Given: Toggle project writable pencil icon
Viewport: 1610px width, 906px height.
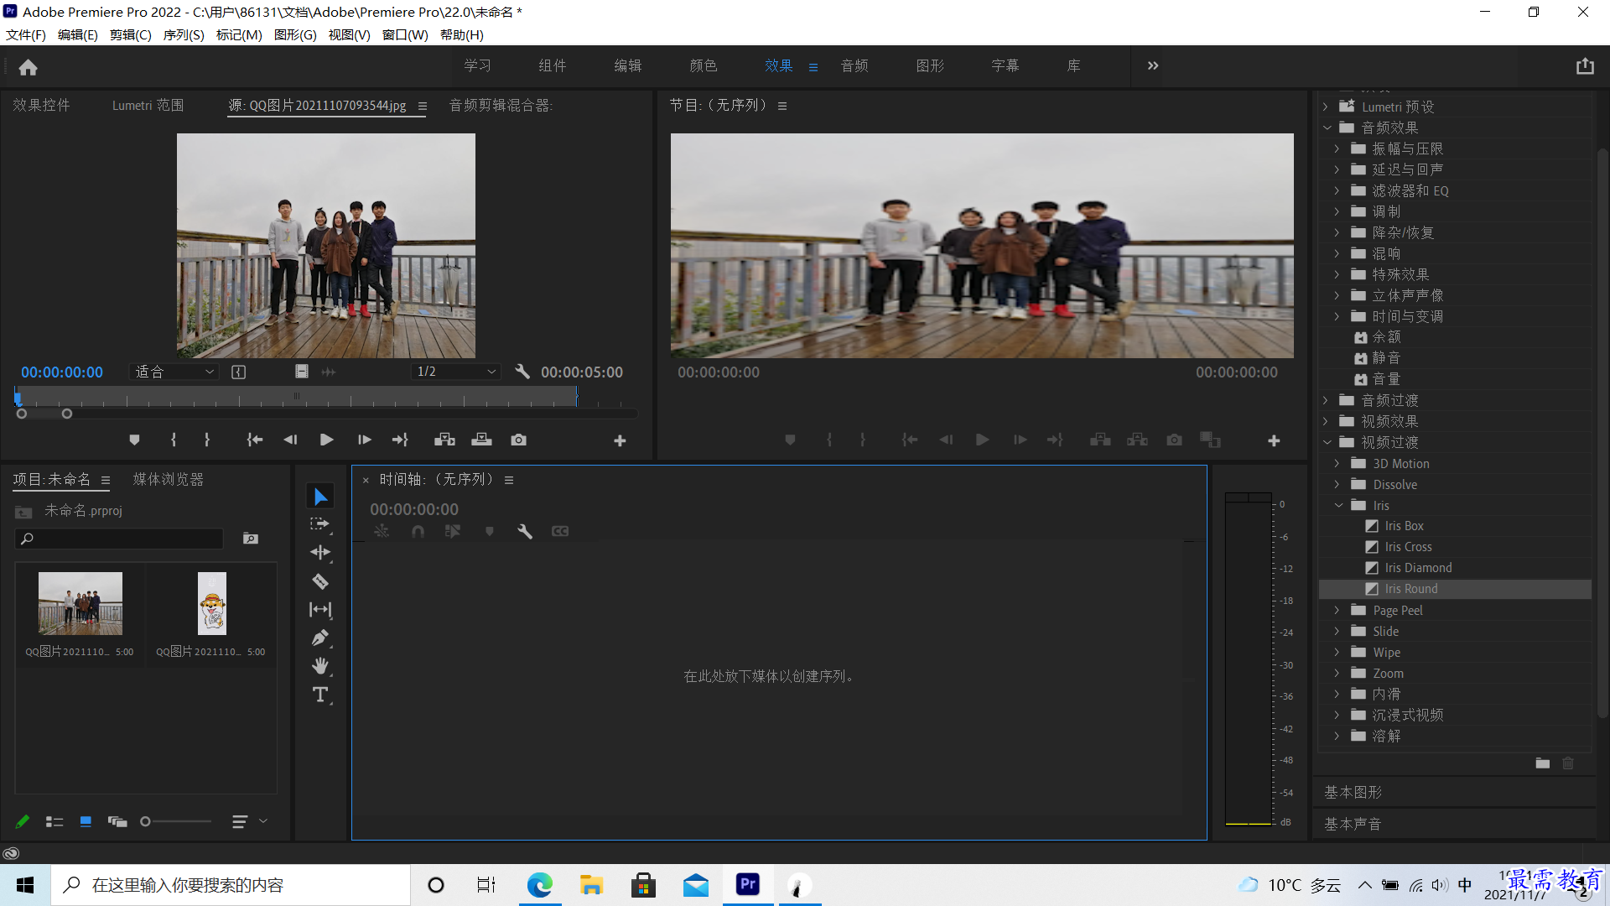Looking at the screenshot, I should pyautogui.click(x=23, y=821).
